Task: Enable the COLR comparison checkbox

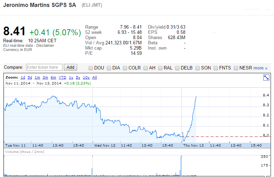Action: (x=125, y=68)
